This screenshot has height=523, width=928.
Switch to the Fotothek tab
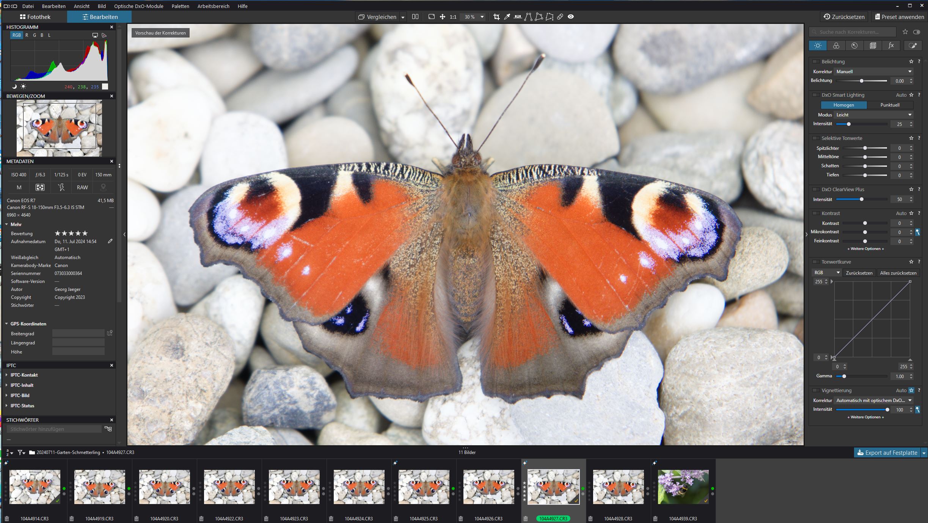tap(35, 17)
